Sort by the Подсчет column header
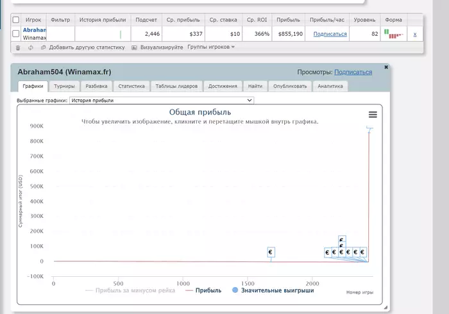The width and height of the screenshot is (449, 314). click(146, 20)
